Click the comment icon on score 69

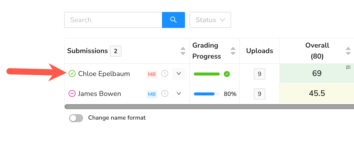[x=348, y=68]
